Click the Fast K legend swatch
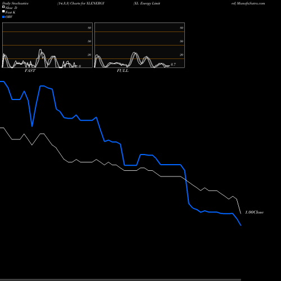Image resolution: width=281 pixels, height=281 pixels. pyautogui.click(x=3, y=11)
